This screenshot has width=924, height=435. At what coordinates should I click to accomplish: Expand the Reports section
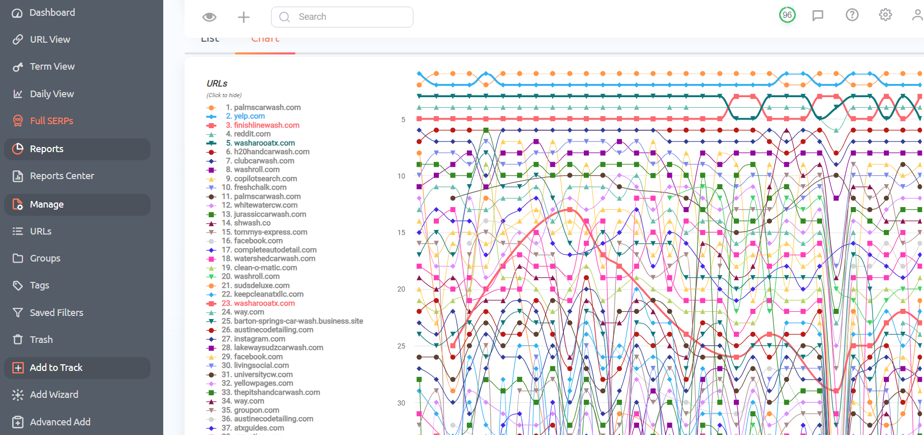[x=77, y=149]
